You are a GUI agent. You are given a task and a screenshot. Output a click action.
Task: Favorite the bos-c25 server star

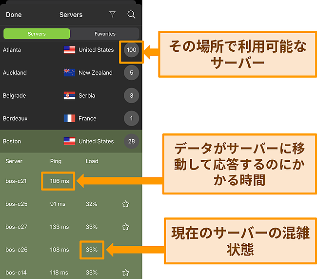pyautogui.click(x=125, y=204)
